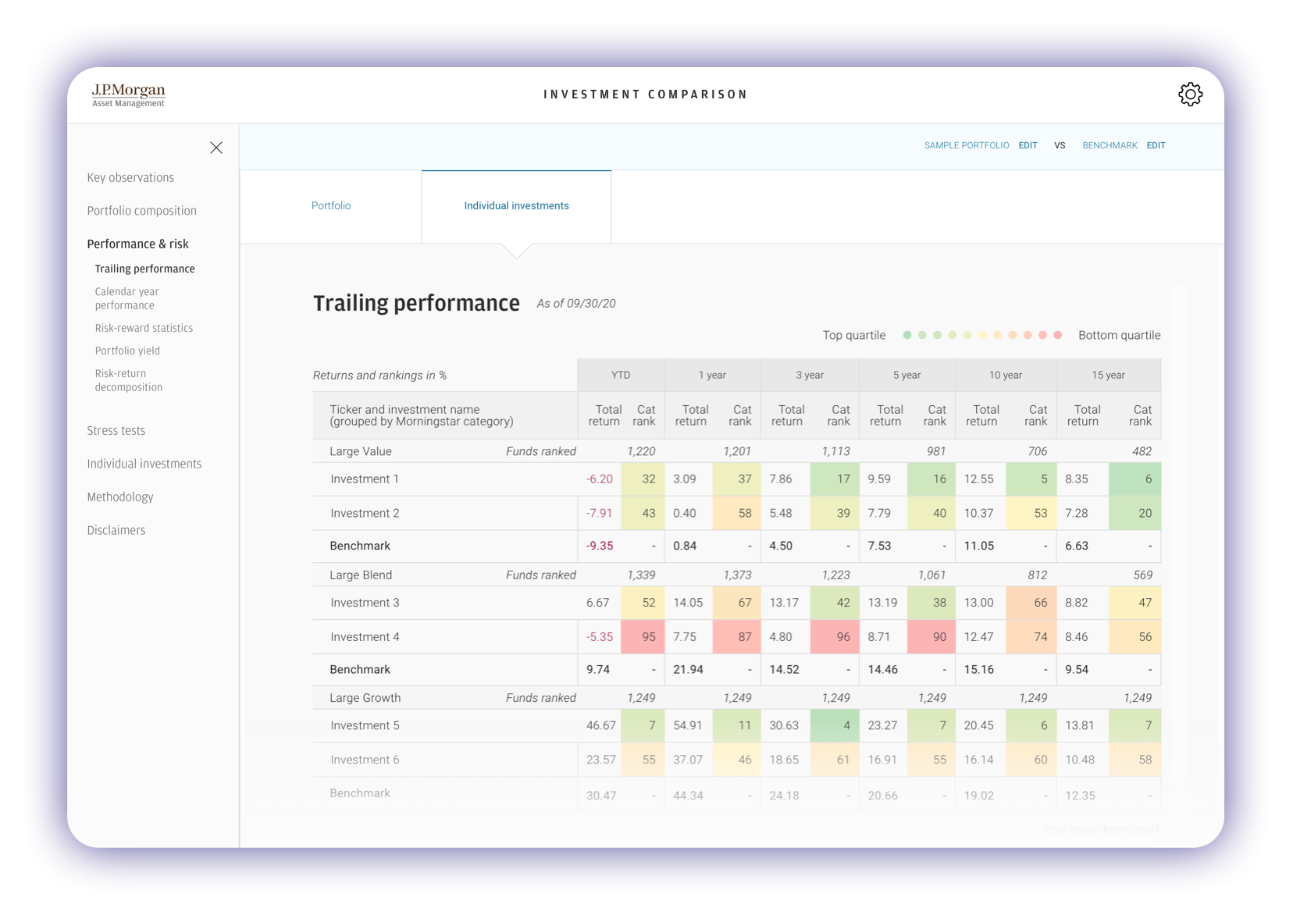Select the Individual investments tab

516,206
